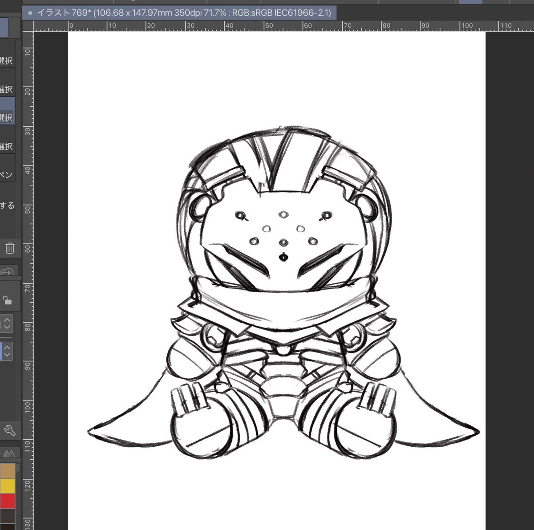Select the イラスト 769 document tab

click(179, 13)
